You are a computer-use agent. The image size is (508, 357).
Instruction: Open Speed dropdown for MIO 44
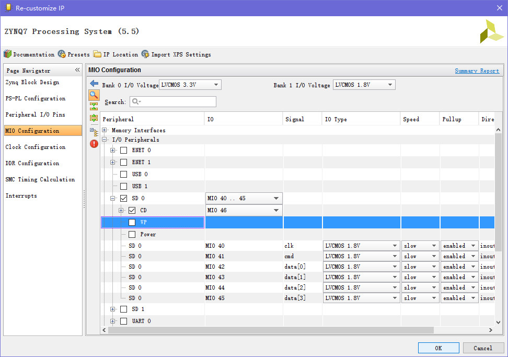(420, 287)
